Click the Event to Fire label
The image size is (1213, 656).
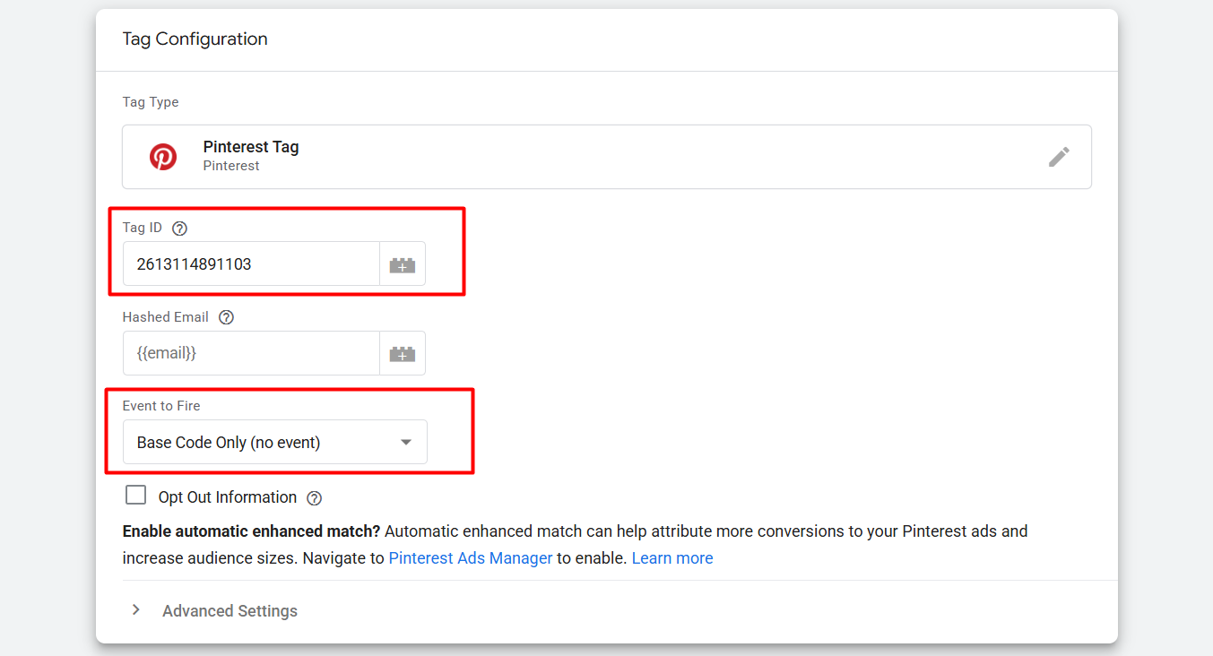161,406
